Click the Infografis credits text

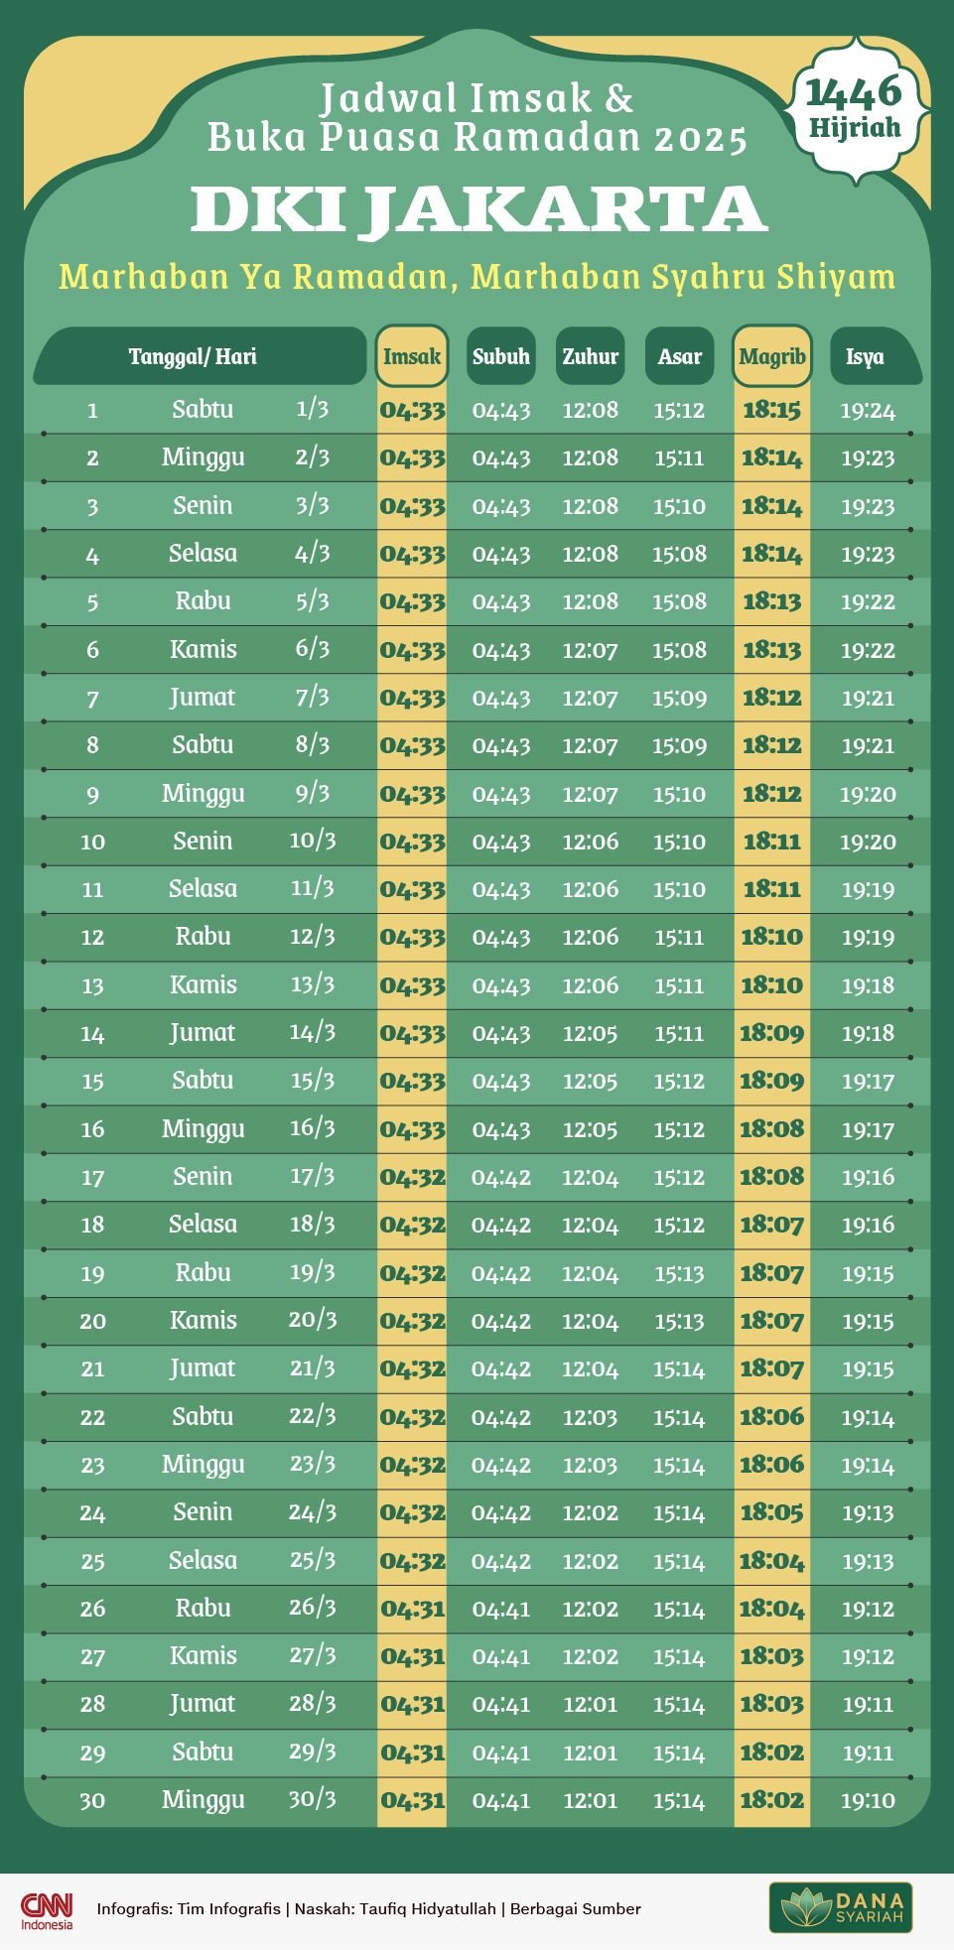[x=369, y=1908]
